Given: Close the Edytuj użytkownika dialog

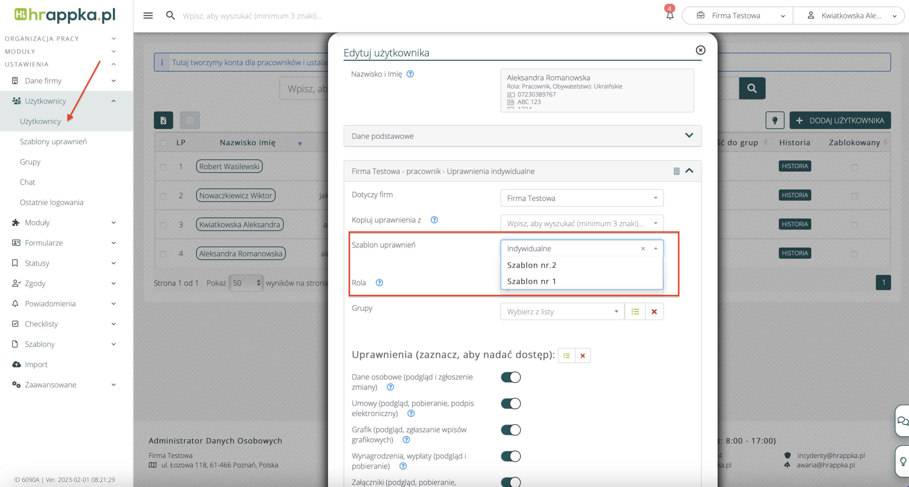Looking at the screenshot, I should (700, 50).
